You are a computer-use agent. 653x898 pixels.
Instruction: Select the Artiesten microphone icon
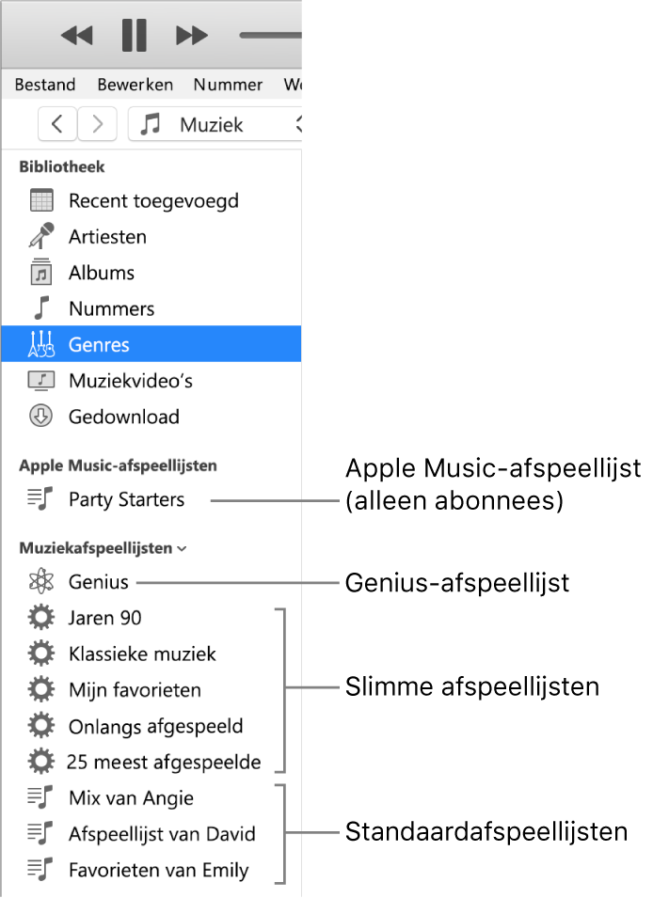pos(41,236)
